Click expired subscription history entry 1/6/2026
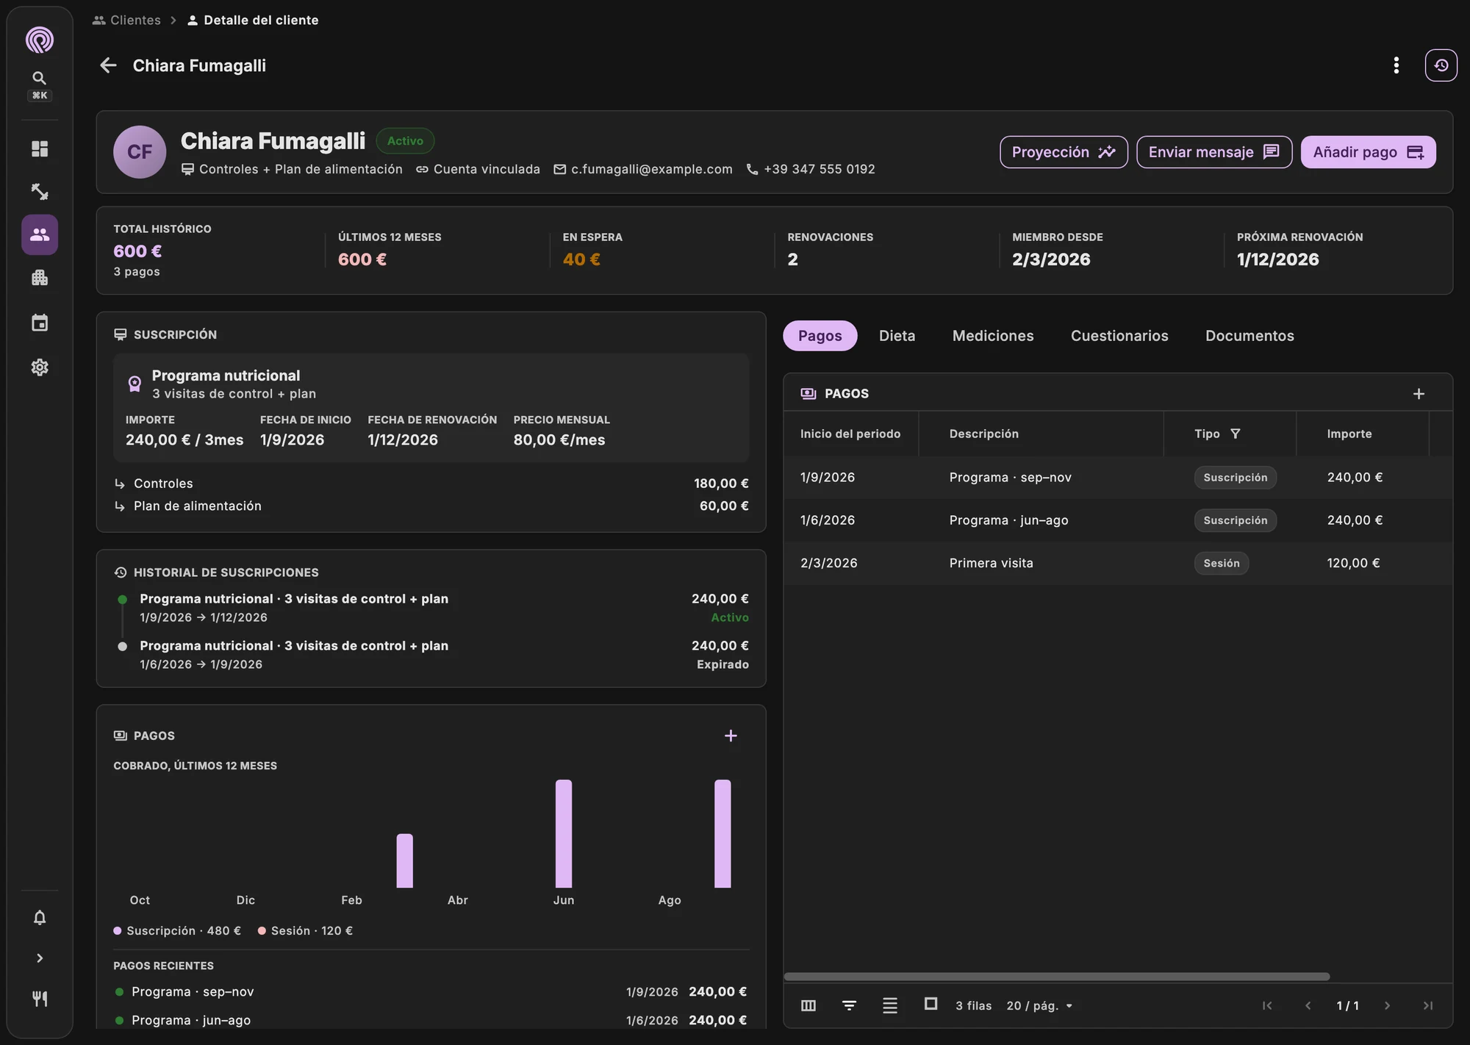Viewport: 1470px width, 1045px height. 431,655
